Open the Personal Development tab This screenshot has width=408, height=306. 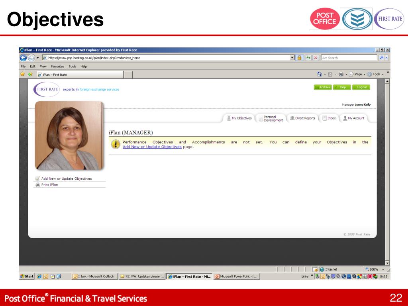271,118
